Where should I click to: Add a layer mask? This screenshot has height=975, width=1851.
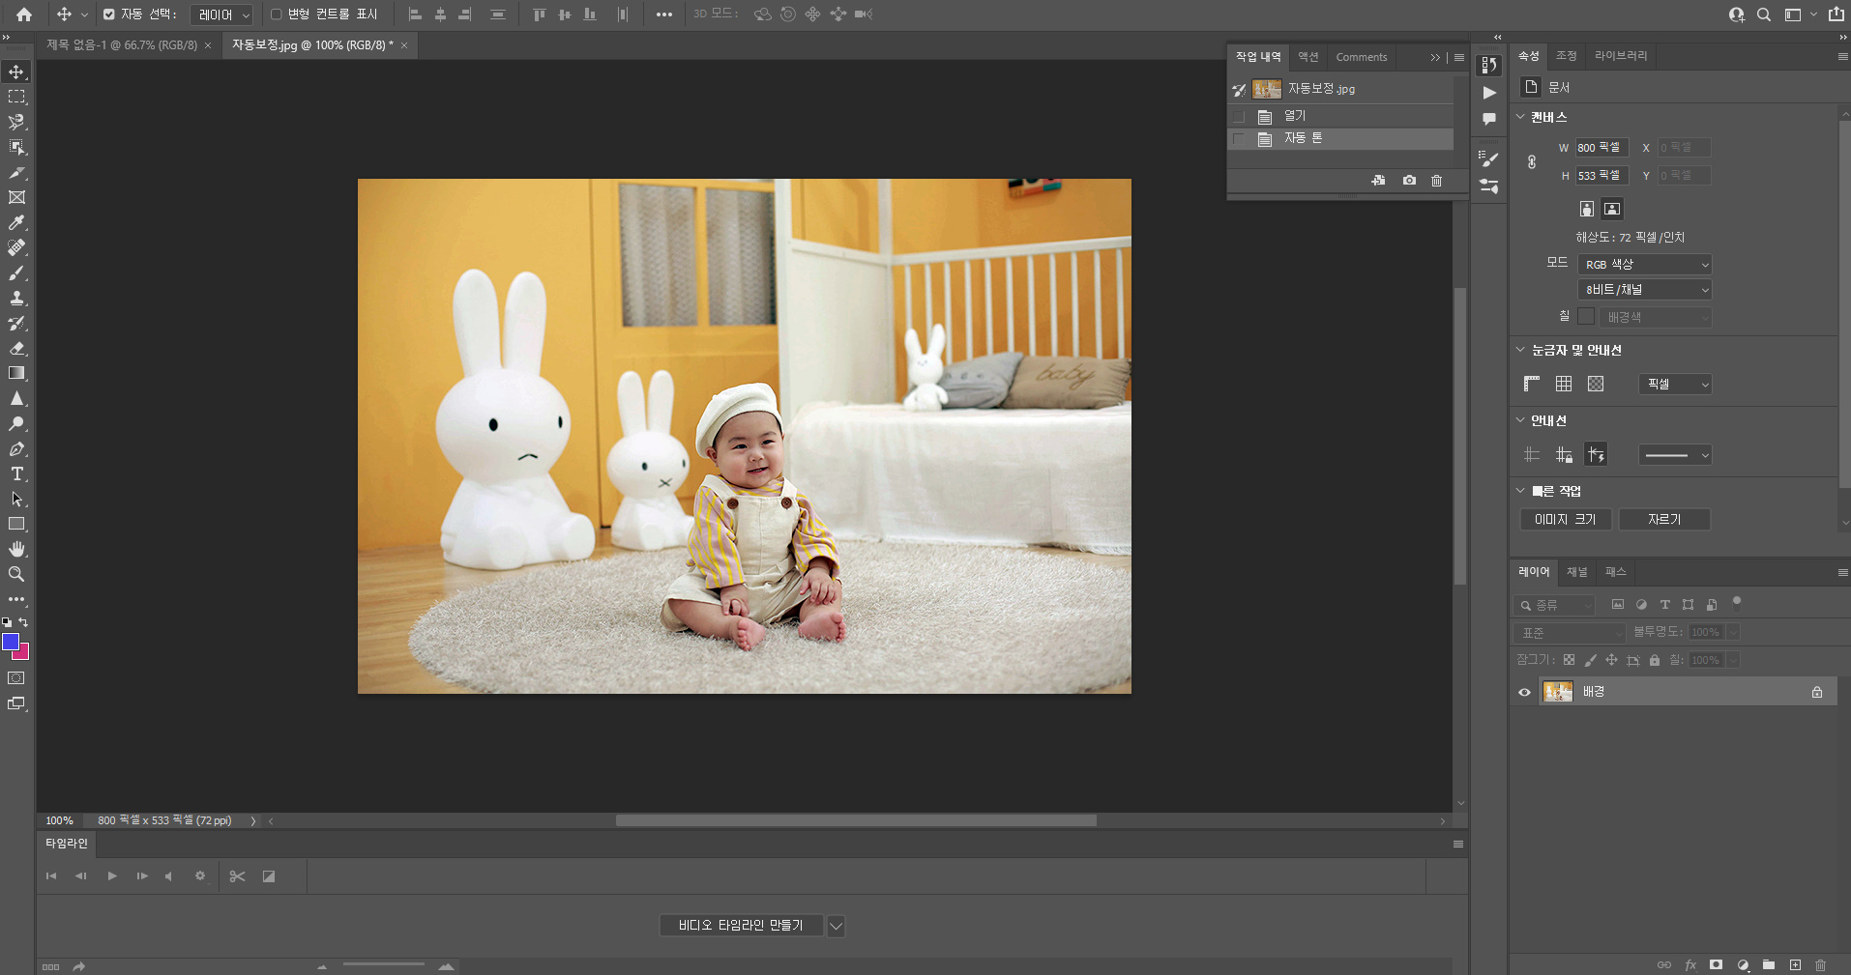coord(1716,964)
